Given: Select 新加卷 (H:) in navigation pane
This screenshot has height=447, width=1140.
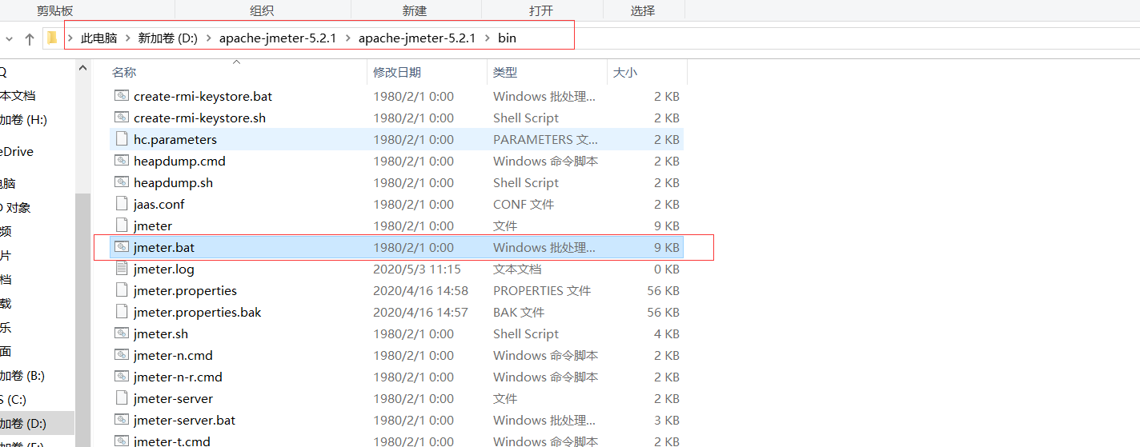Looking at the screenshot, I should 23,120.
